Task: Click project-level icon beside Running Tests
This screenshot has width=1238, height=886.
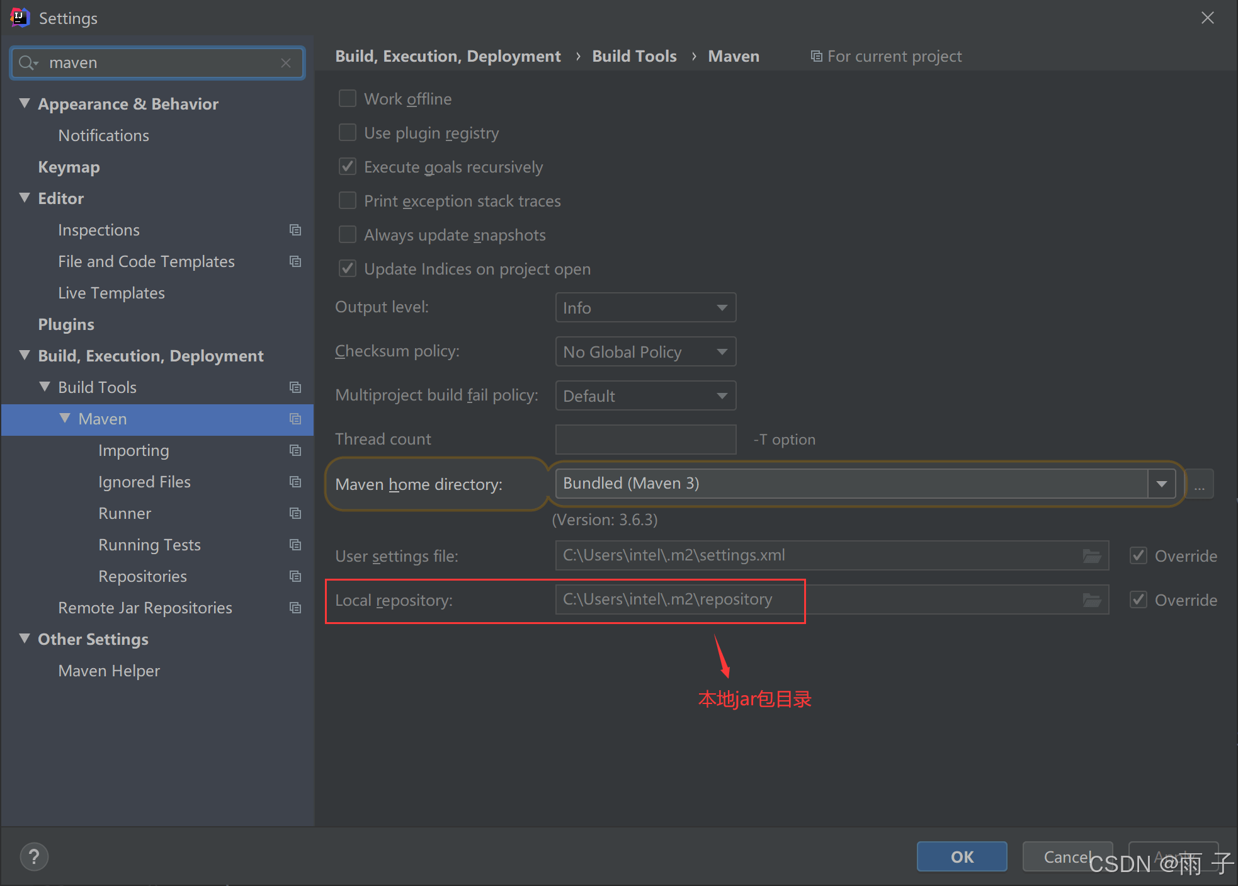Action: (295, 545)
